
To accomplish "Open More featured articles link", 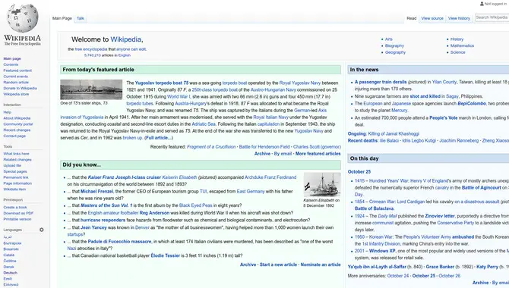I will [x=318, y=154].
